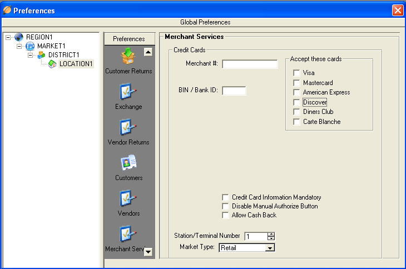Click the MARKET1 globe icon
The width and height of the screenshot is (406, 269).
coord(30,46)
